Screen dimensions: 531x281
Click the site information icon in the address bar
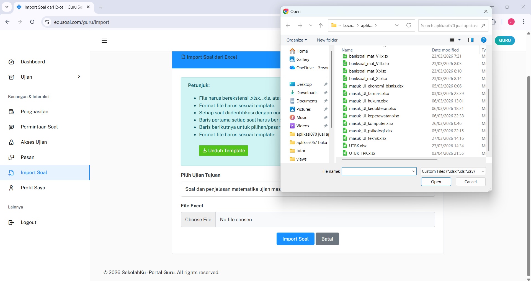tap(47, 22)
